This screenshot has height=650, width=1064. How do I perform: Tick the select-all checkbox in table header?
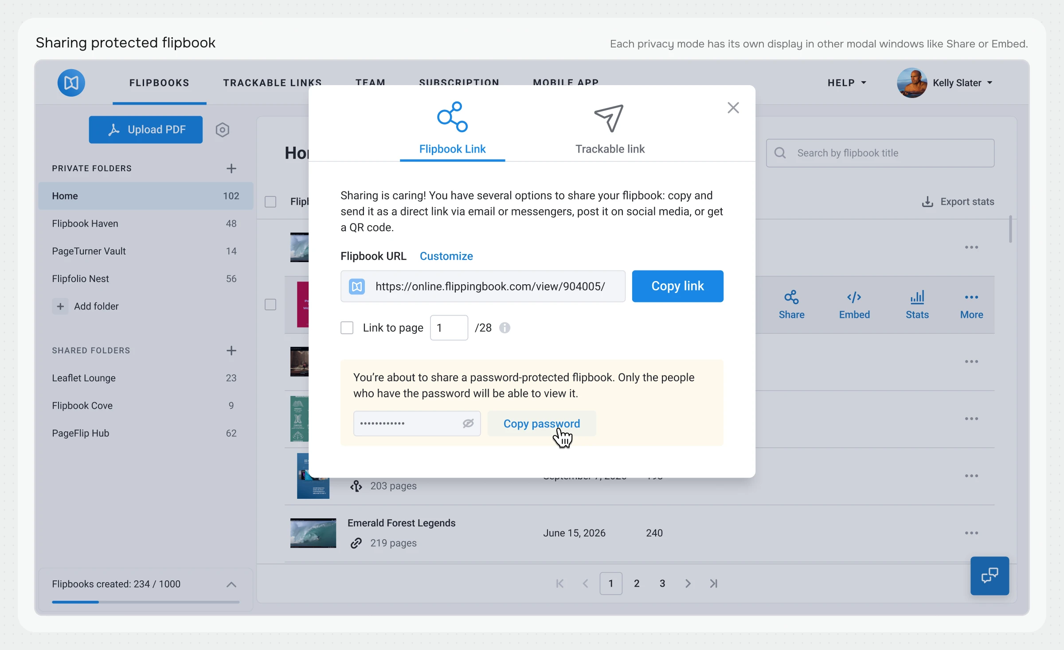270,202
